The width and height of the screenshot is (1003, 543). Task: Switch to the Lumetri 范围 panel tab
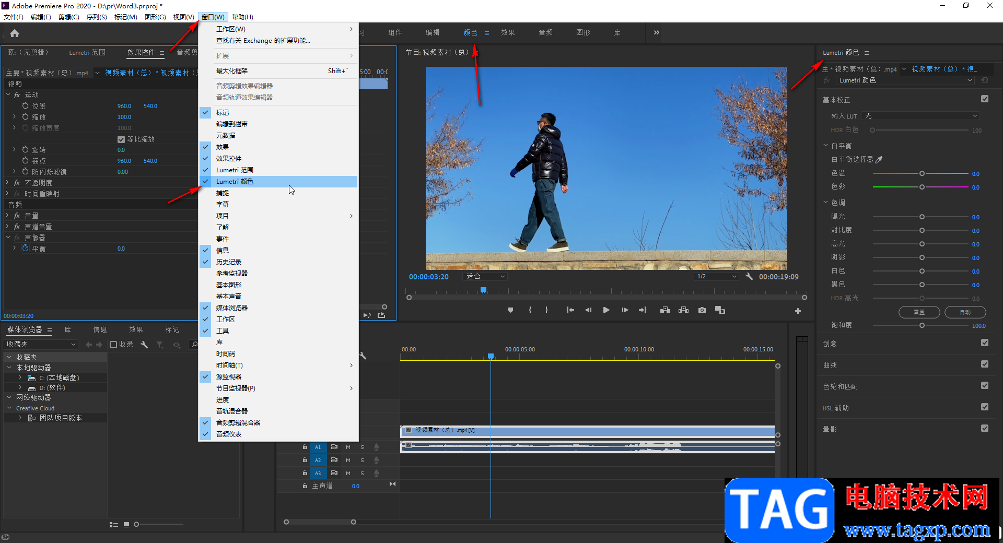point(87,53)
